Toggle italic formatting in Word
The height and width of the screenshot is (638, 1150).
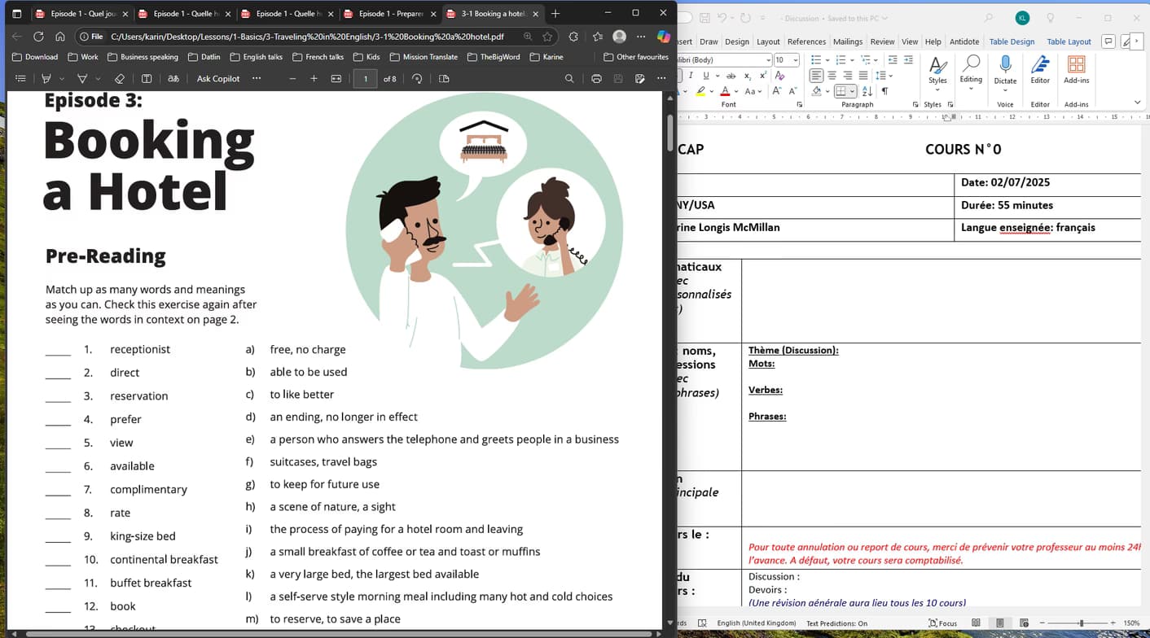coord(691,74)
